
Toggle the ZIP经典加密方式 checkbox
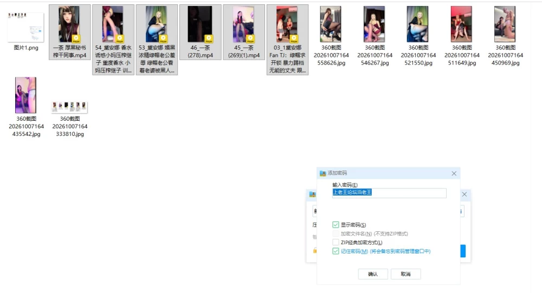(335, 242)
